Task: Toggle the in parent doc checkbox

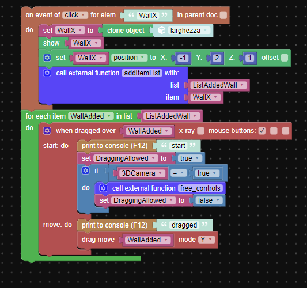Action: click(x=223, y=15)
